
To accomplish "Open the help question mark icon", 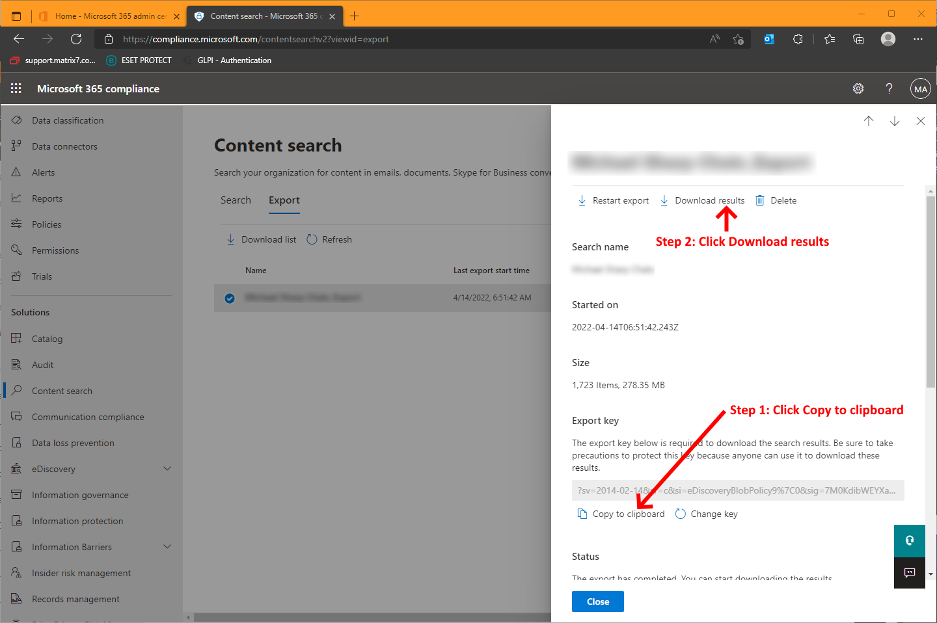I will (889, 88).
